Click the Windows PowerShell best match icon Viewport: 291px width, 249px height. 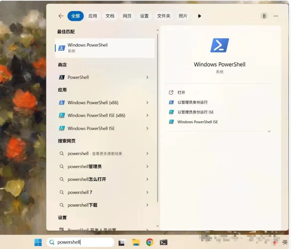(62, 48)
